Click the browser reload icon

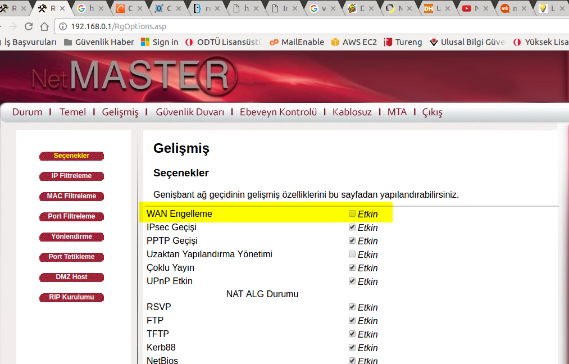coord(29,26)
